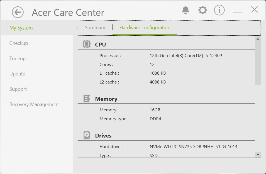Viewport: 266px width, 174px height.
Task: Click the scrollbar down arrow
Action: (257, 154)
